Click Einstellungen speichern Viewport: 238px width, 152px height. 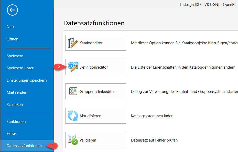(27, 80)
